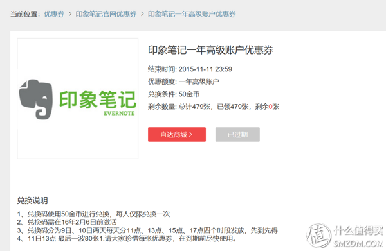Image resolution: width=386 pixels, height=251 pixels.
Task: Click the 优惠额度: 一年高级账户 line
Action: pos(183,82)
